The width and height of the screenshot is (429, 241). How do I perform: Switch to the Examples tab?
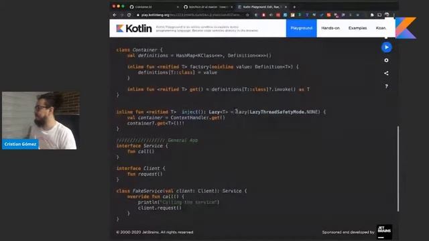tap(357, 28)
